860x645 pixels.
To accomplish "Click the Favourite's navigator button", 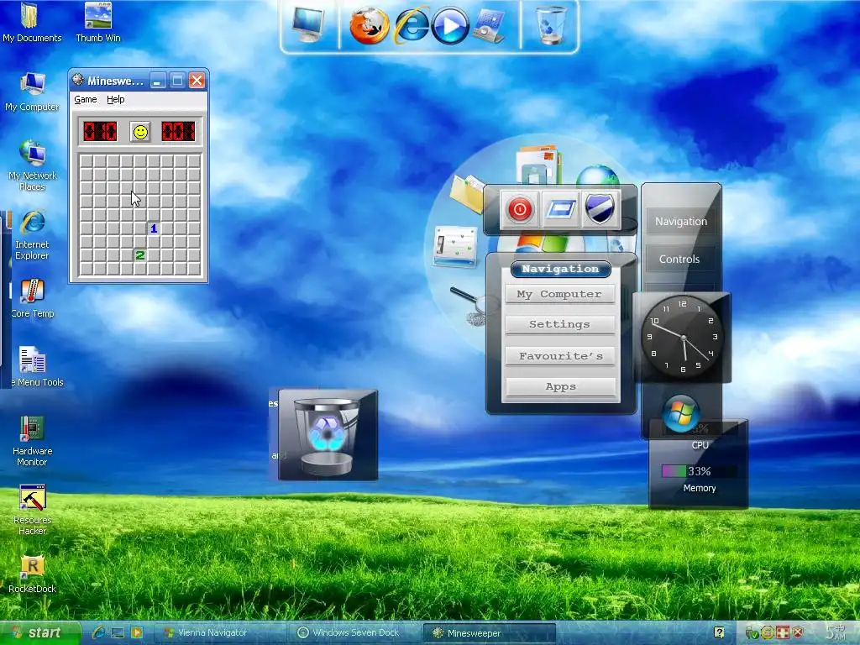I will pyautogui.click(x=559, y=356).
